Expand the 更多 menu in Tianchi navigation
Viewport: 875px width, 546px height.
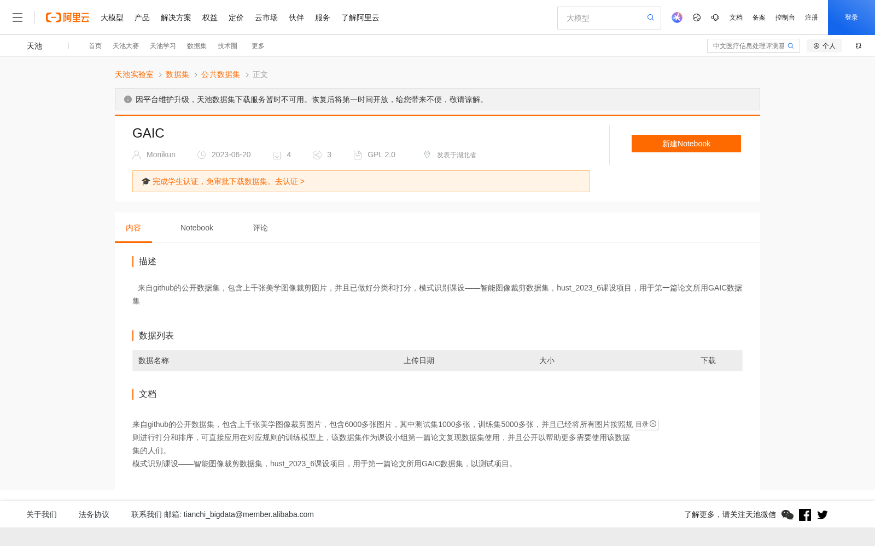(258, 46)
